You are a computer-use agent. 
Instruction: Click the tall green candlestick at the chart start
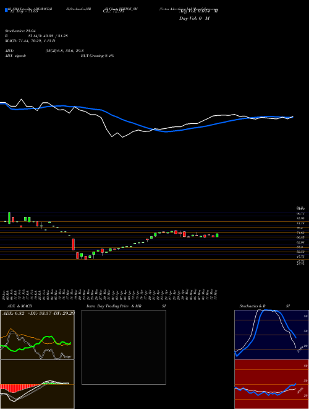point(9,218)
